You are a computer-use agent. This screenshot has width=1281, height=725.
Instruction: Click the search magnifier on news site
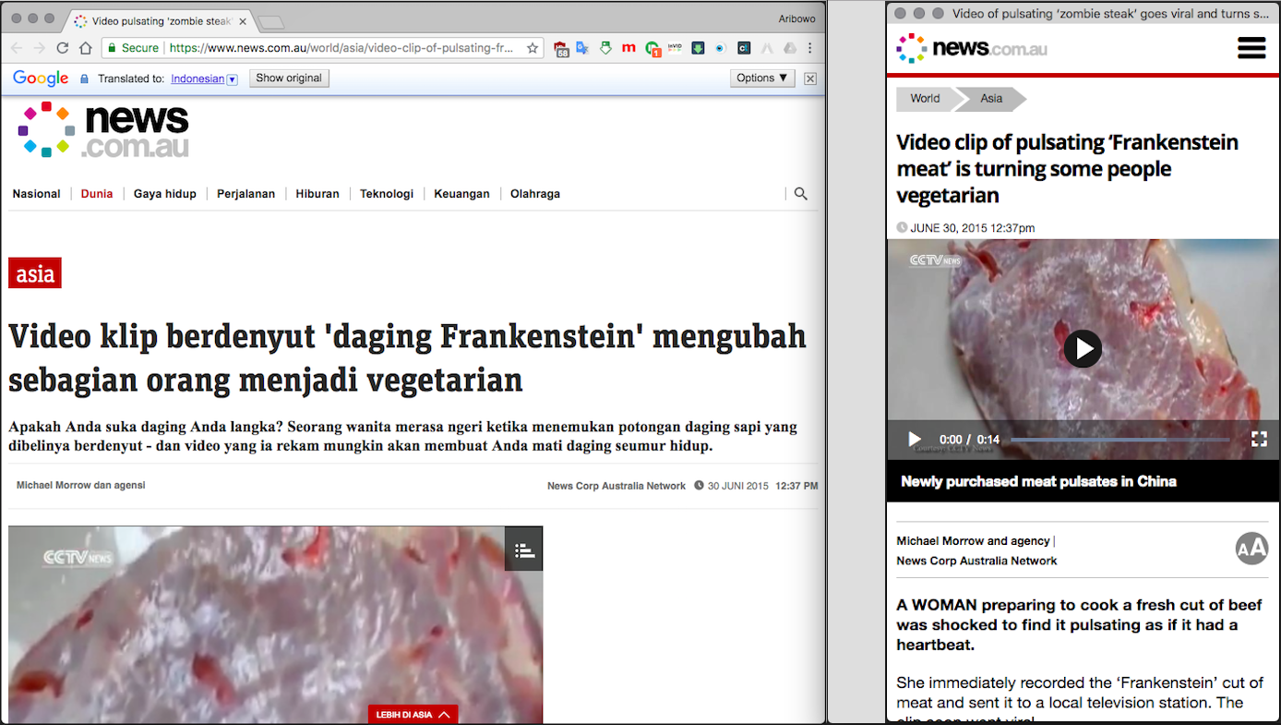[800, 194]
